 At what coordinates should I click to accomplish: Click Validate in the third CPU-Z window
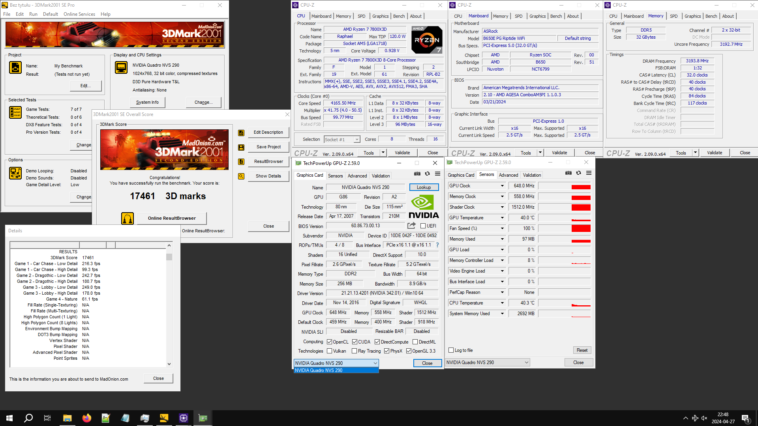715,153
